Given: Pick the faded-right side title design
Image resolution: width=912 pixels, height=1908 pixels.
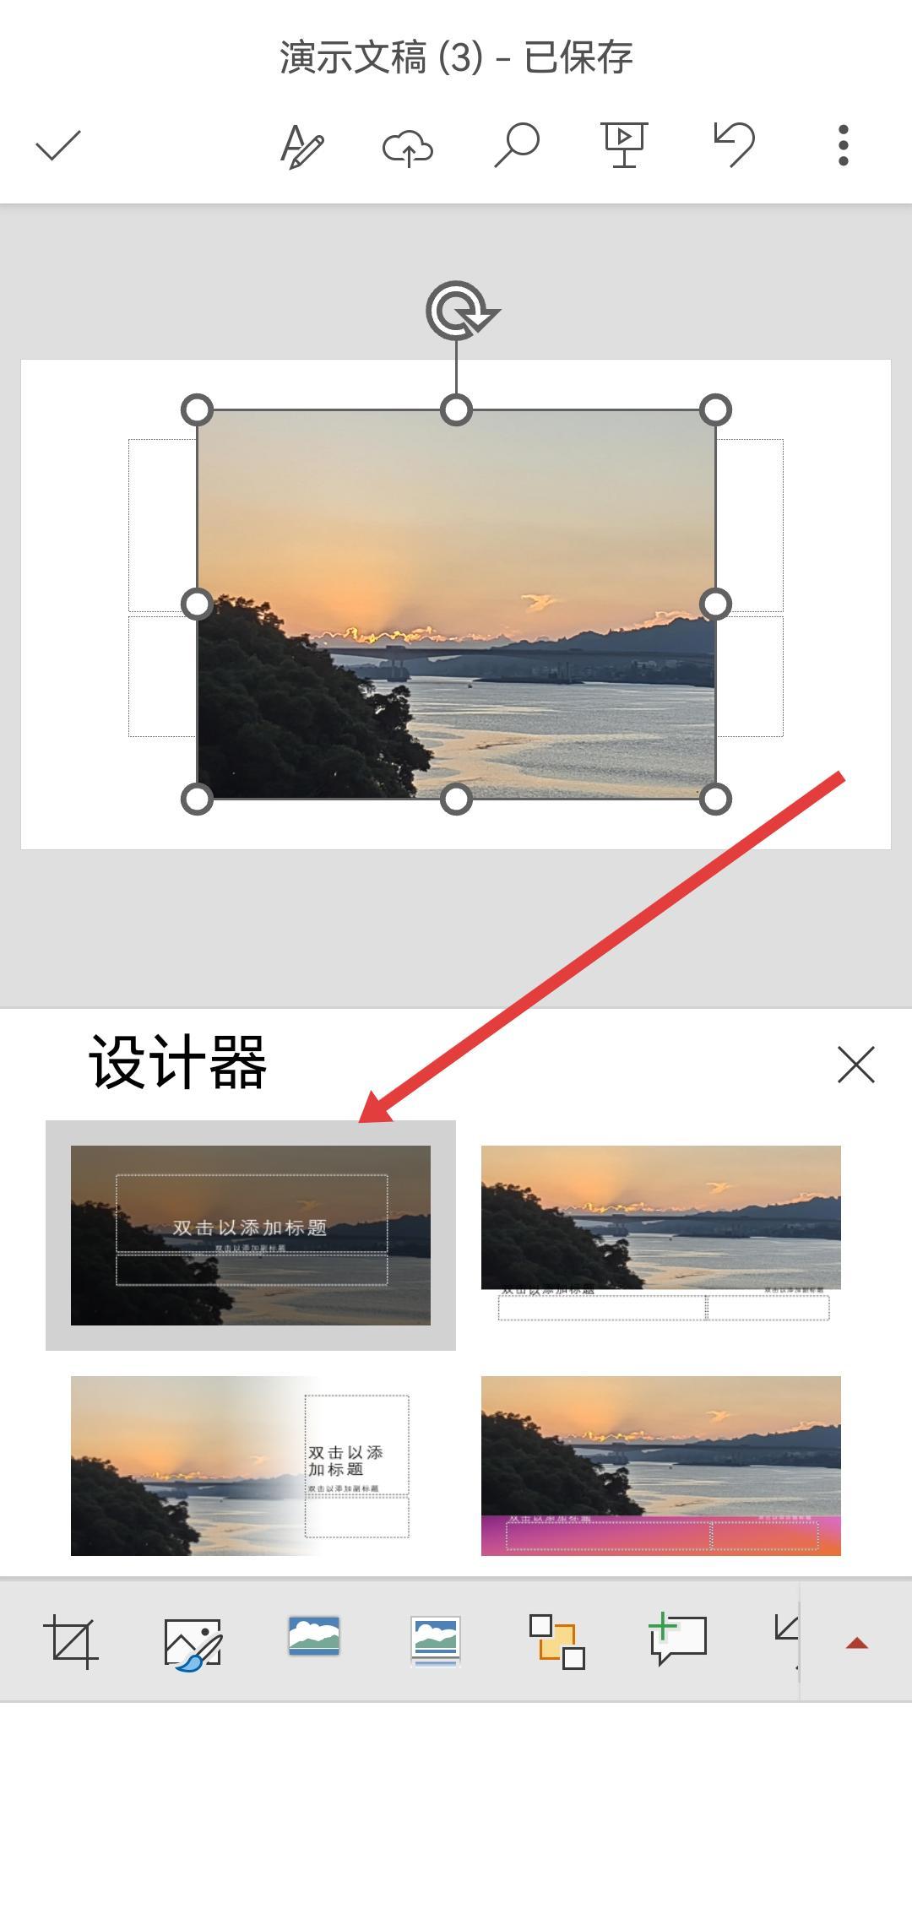Looking at the screenshot, I should (251, 1466).
